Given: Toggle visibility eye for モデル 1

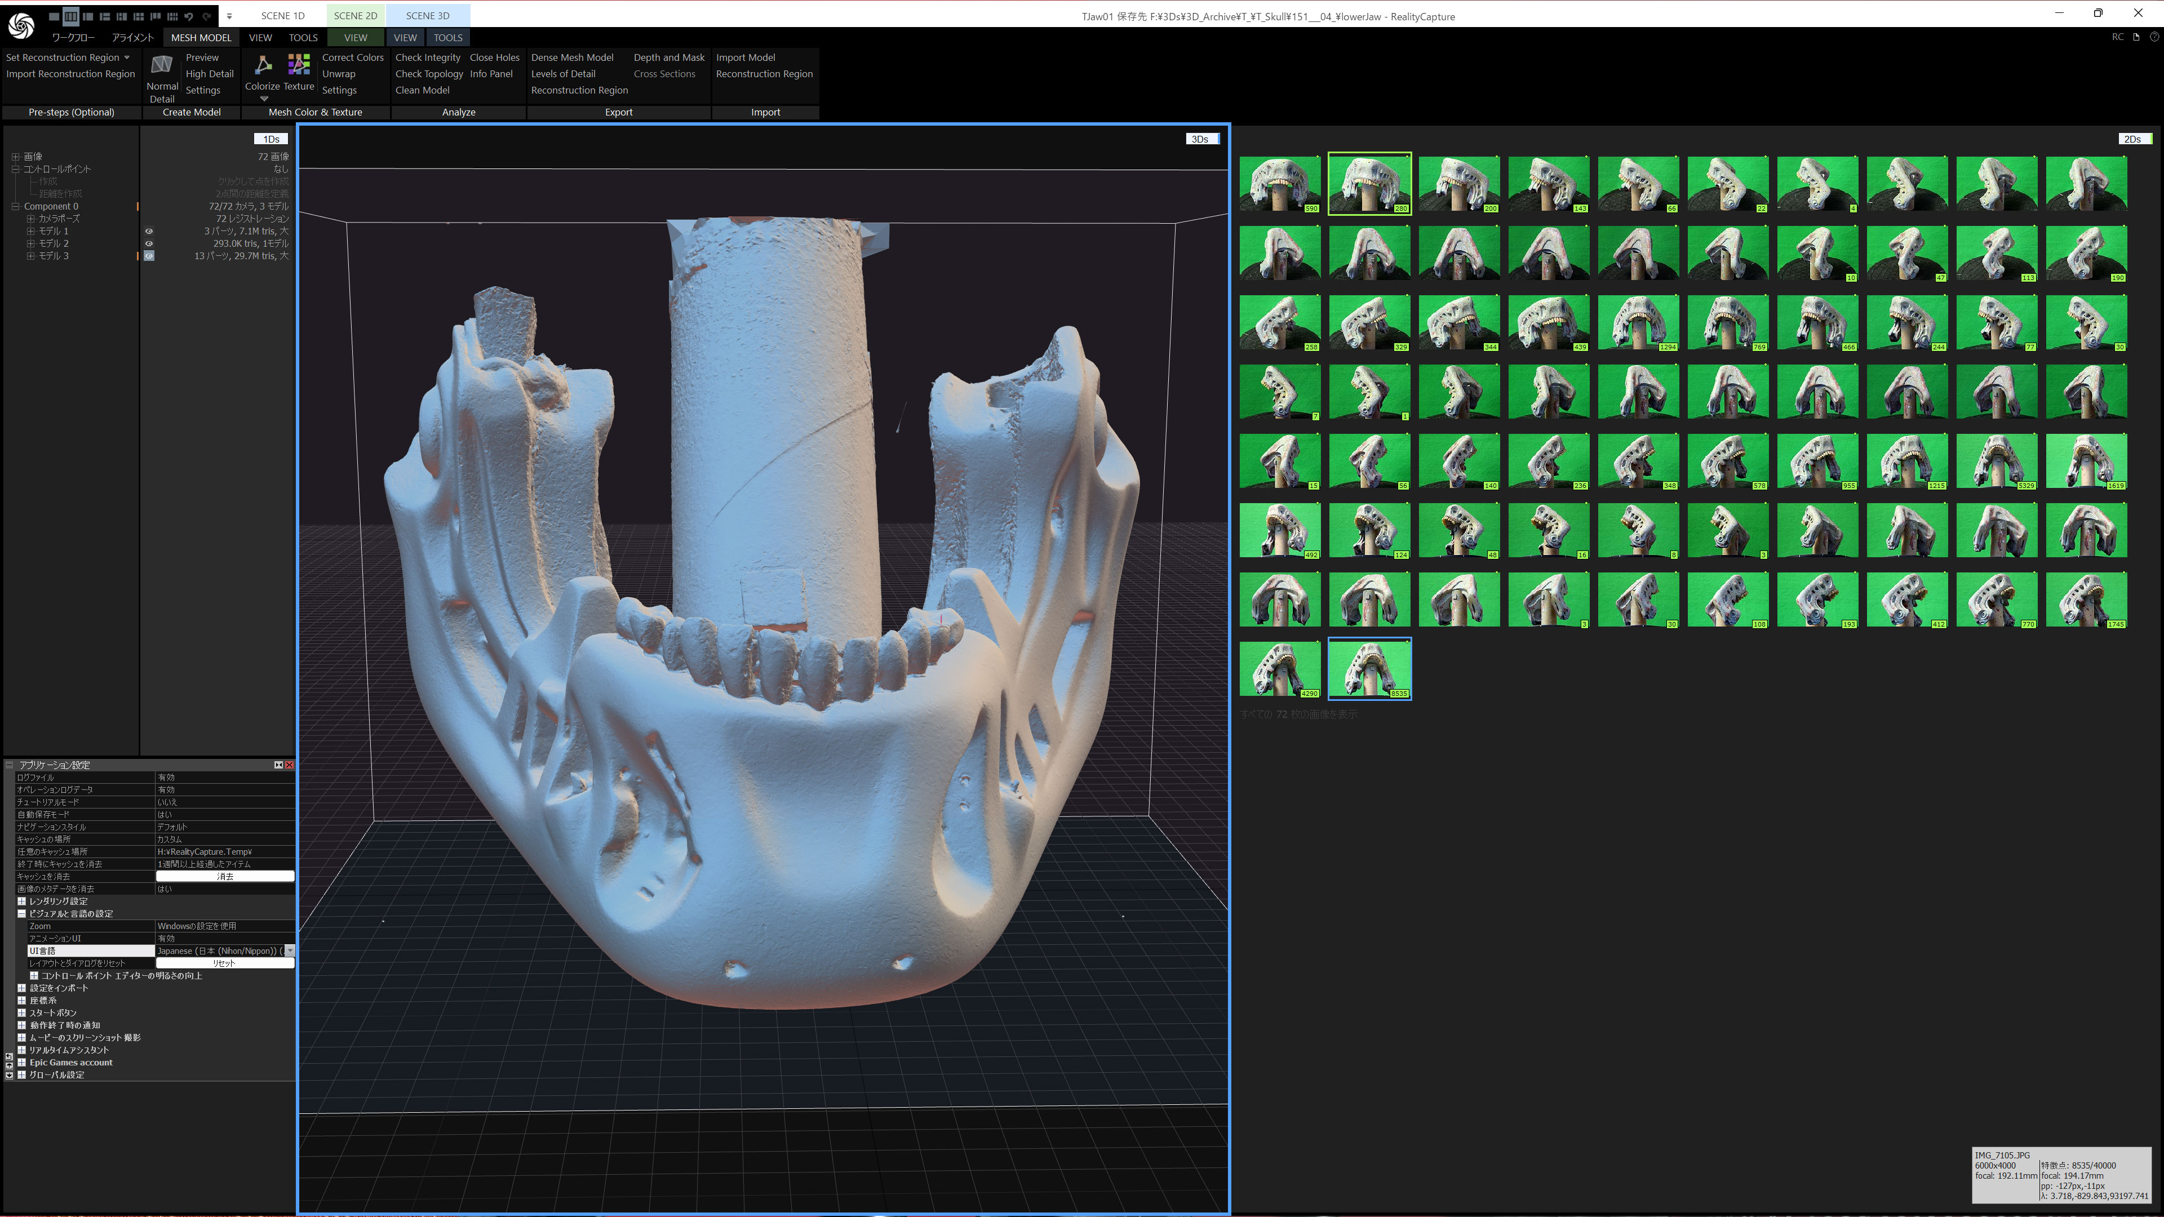Looking at the screenshot, I should pos(149,231).
